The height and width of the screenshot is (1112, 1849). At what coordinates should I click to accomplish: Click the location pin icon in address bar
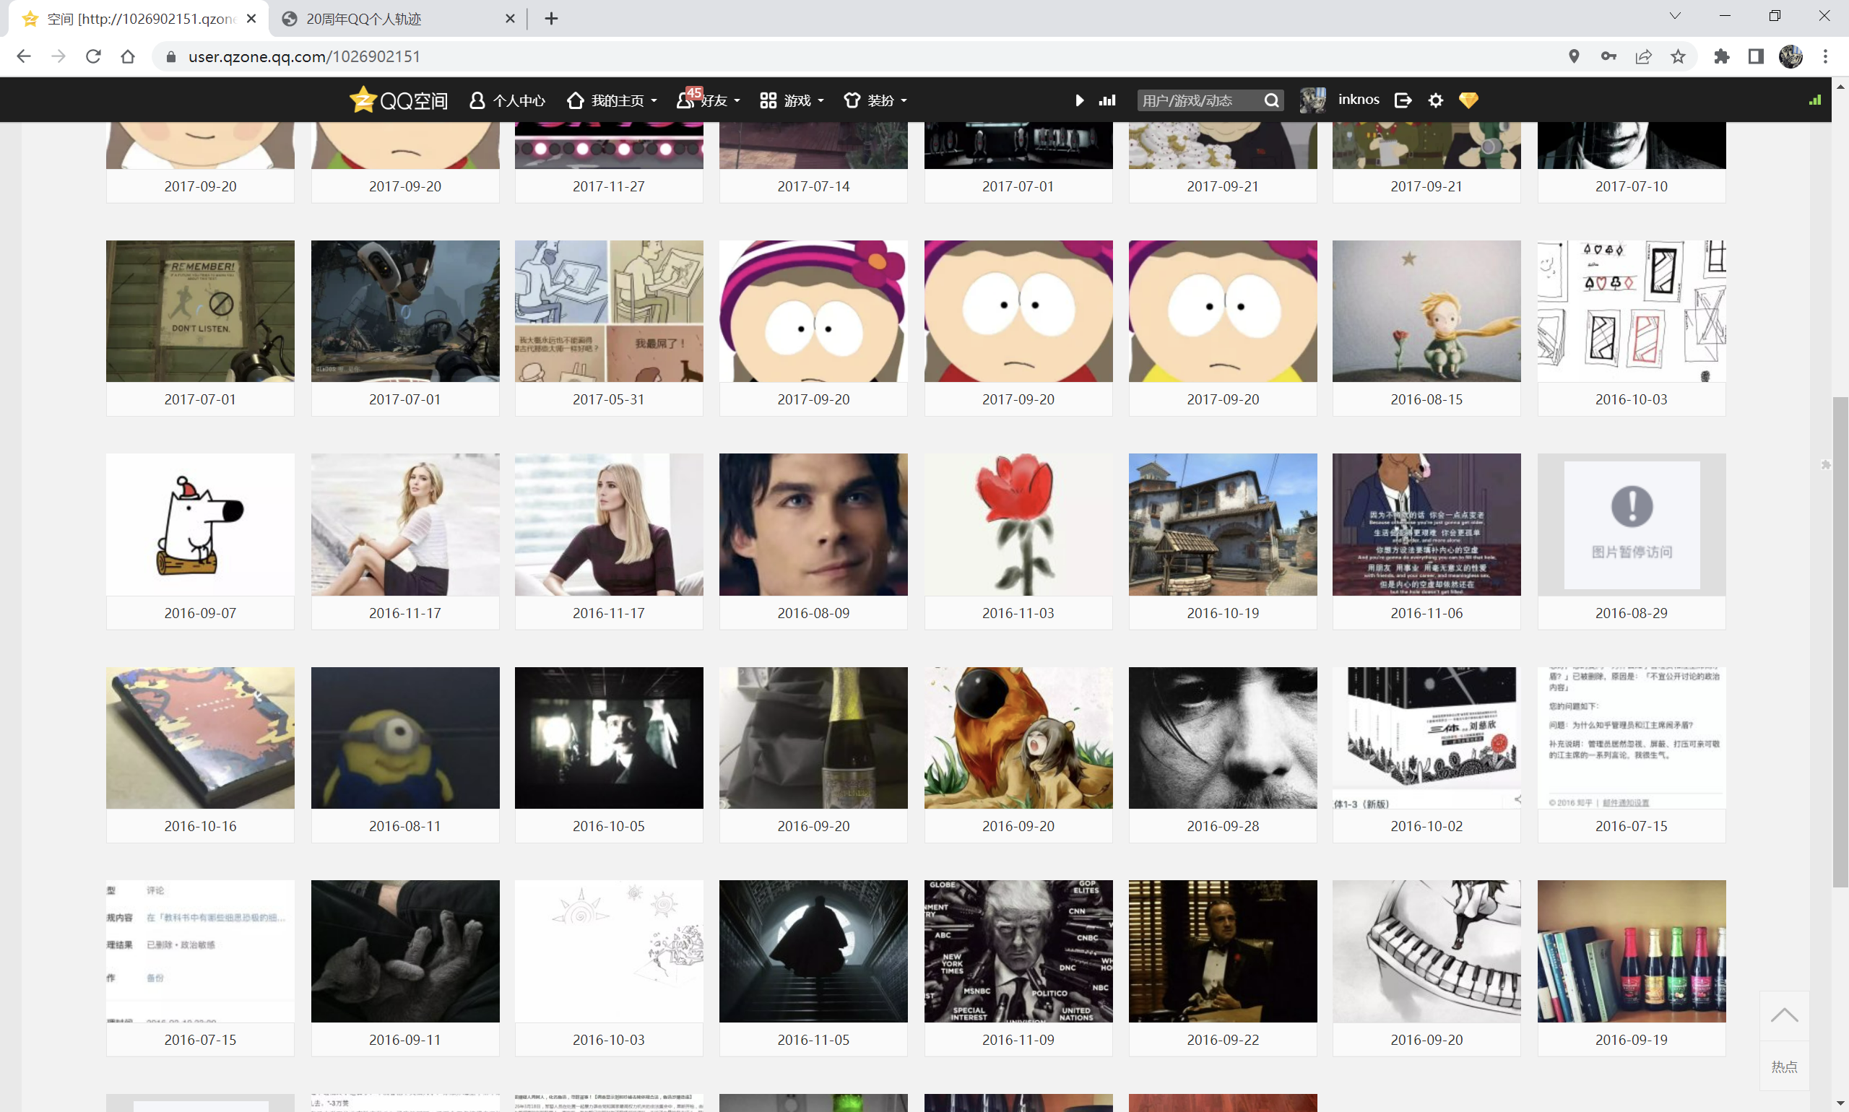(x=1574, y=56)
